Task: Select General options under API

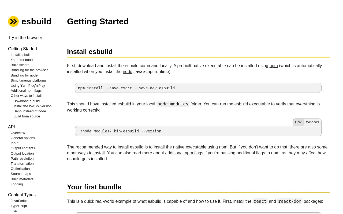Action: 23,138
